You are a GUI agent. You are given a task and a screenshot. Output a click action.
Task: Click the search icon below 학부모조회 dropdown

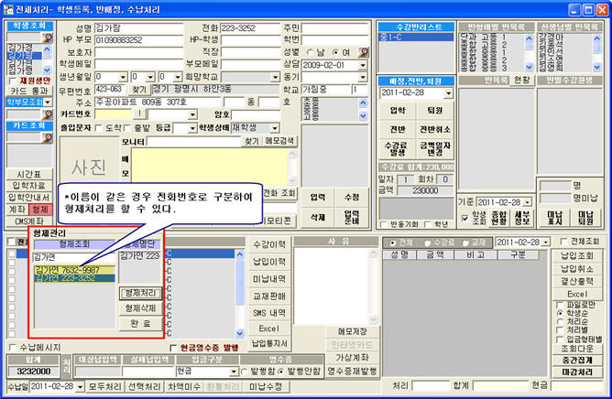coord(48,113)
